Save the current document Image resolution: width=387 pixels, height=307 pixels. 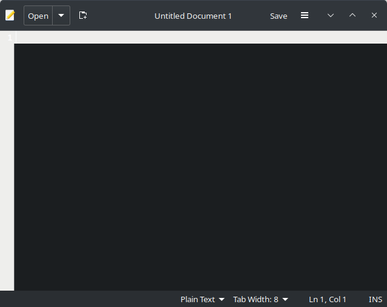279,16
